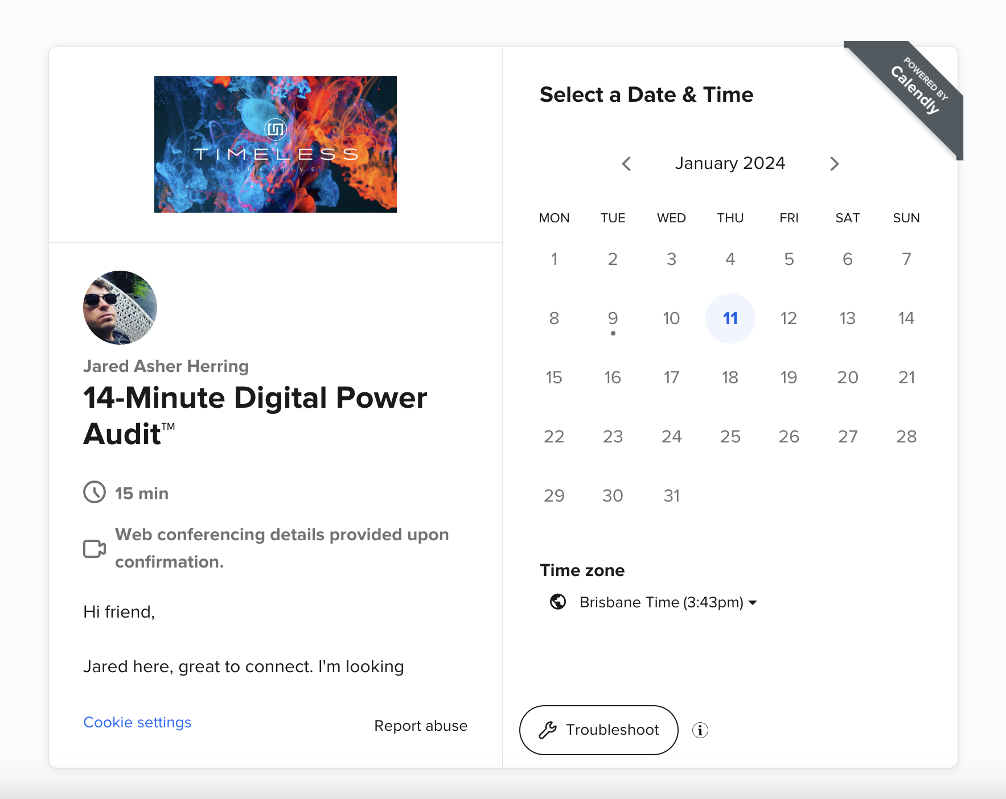Click the Jared Asher Herring name text
The image size is (1006, 799).
166,366
